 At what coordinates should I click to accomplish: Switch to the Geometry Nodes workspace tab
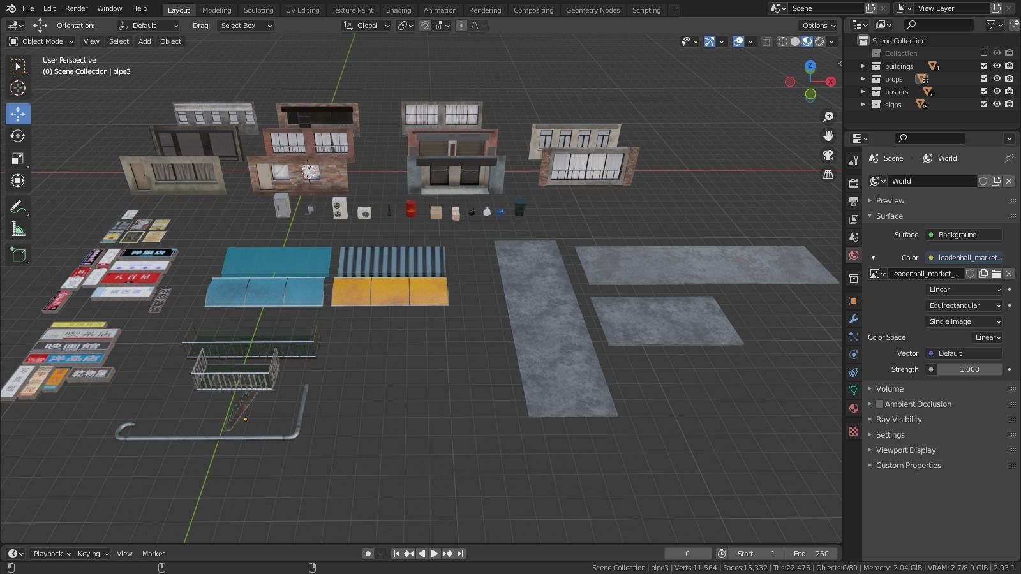(592, 10)
